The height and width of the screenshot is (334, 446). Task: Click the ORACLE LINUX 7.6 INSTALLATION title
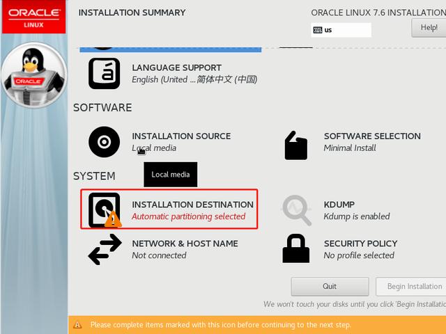tap(378, 13)
